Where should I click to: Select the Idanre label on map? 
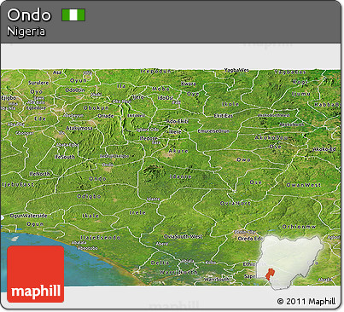(x=181, y=176)
